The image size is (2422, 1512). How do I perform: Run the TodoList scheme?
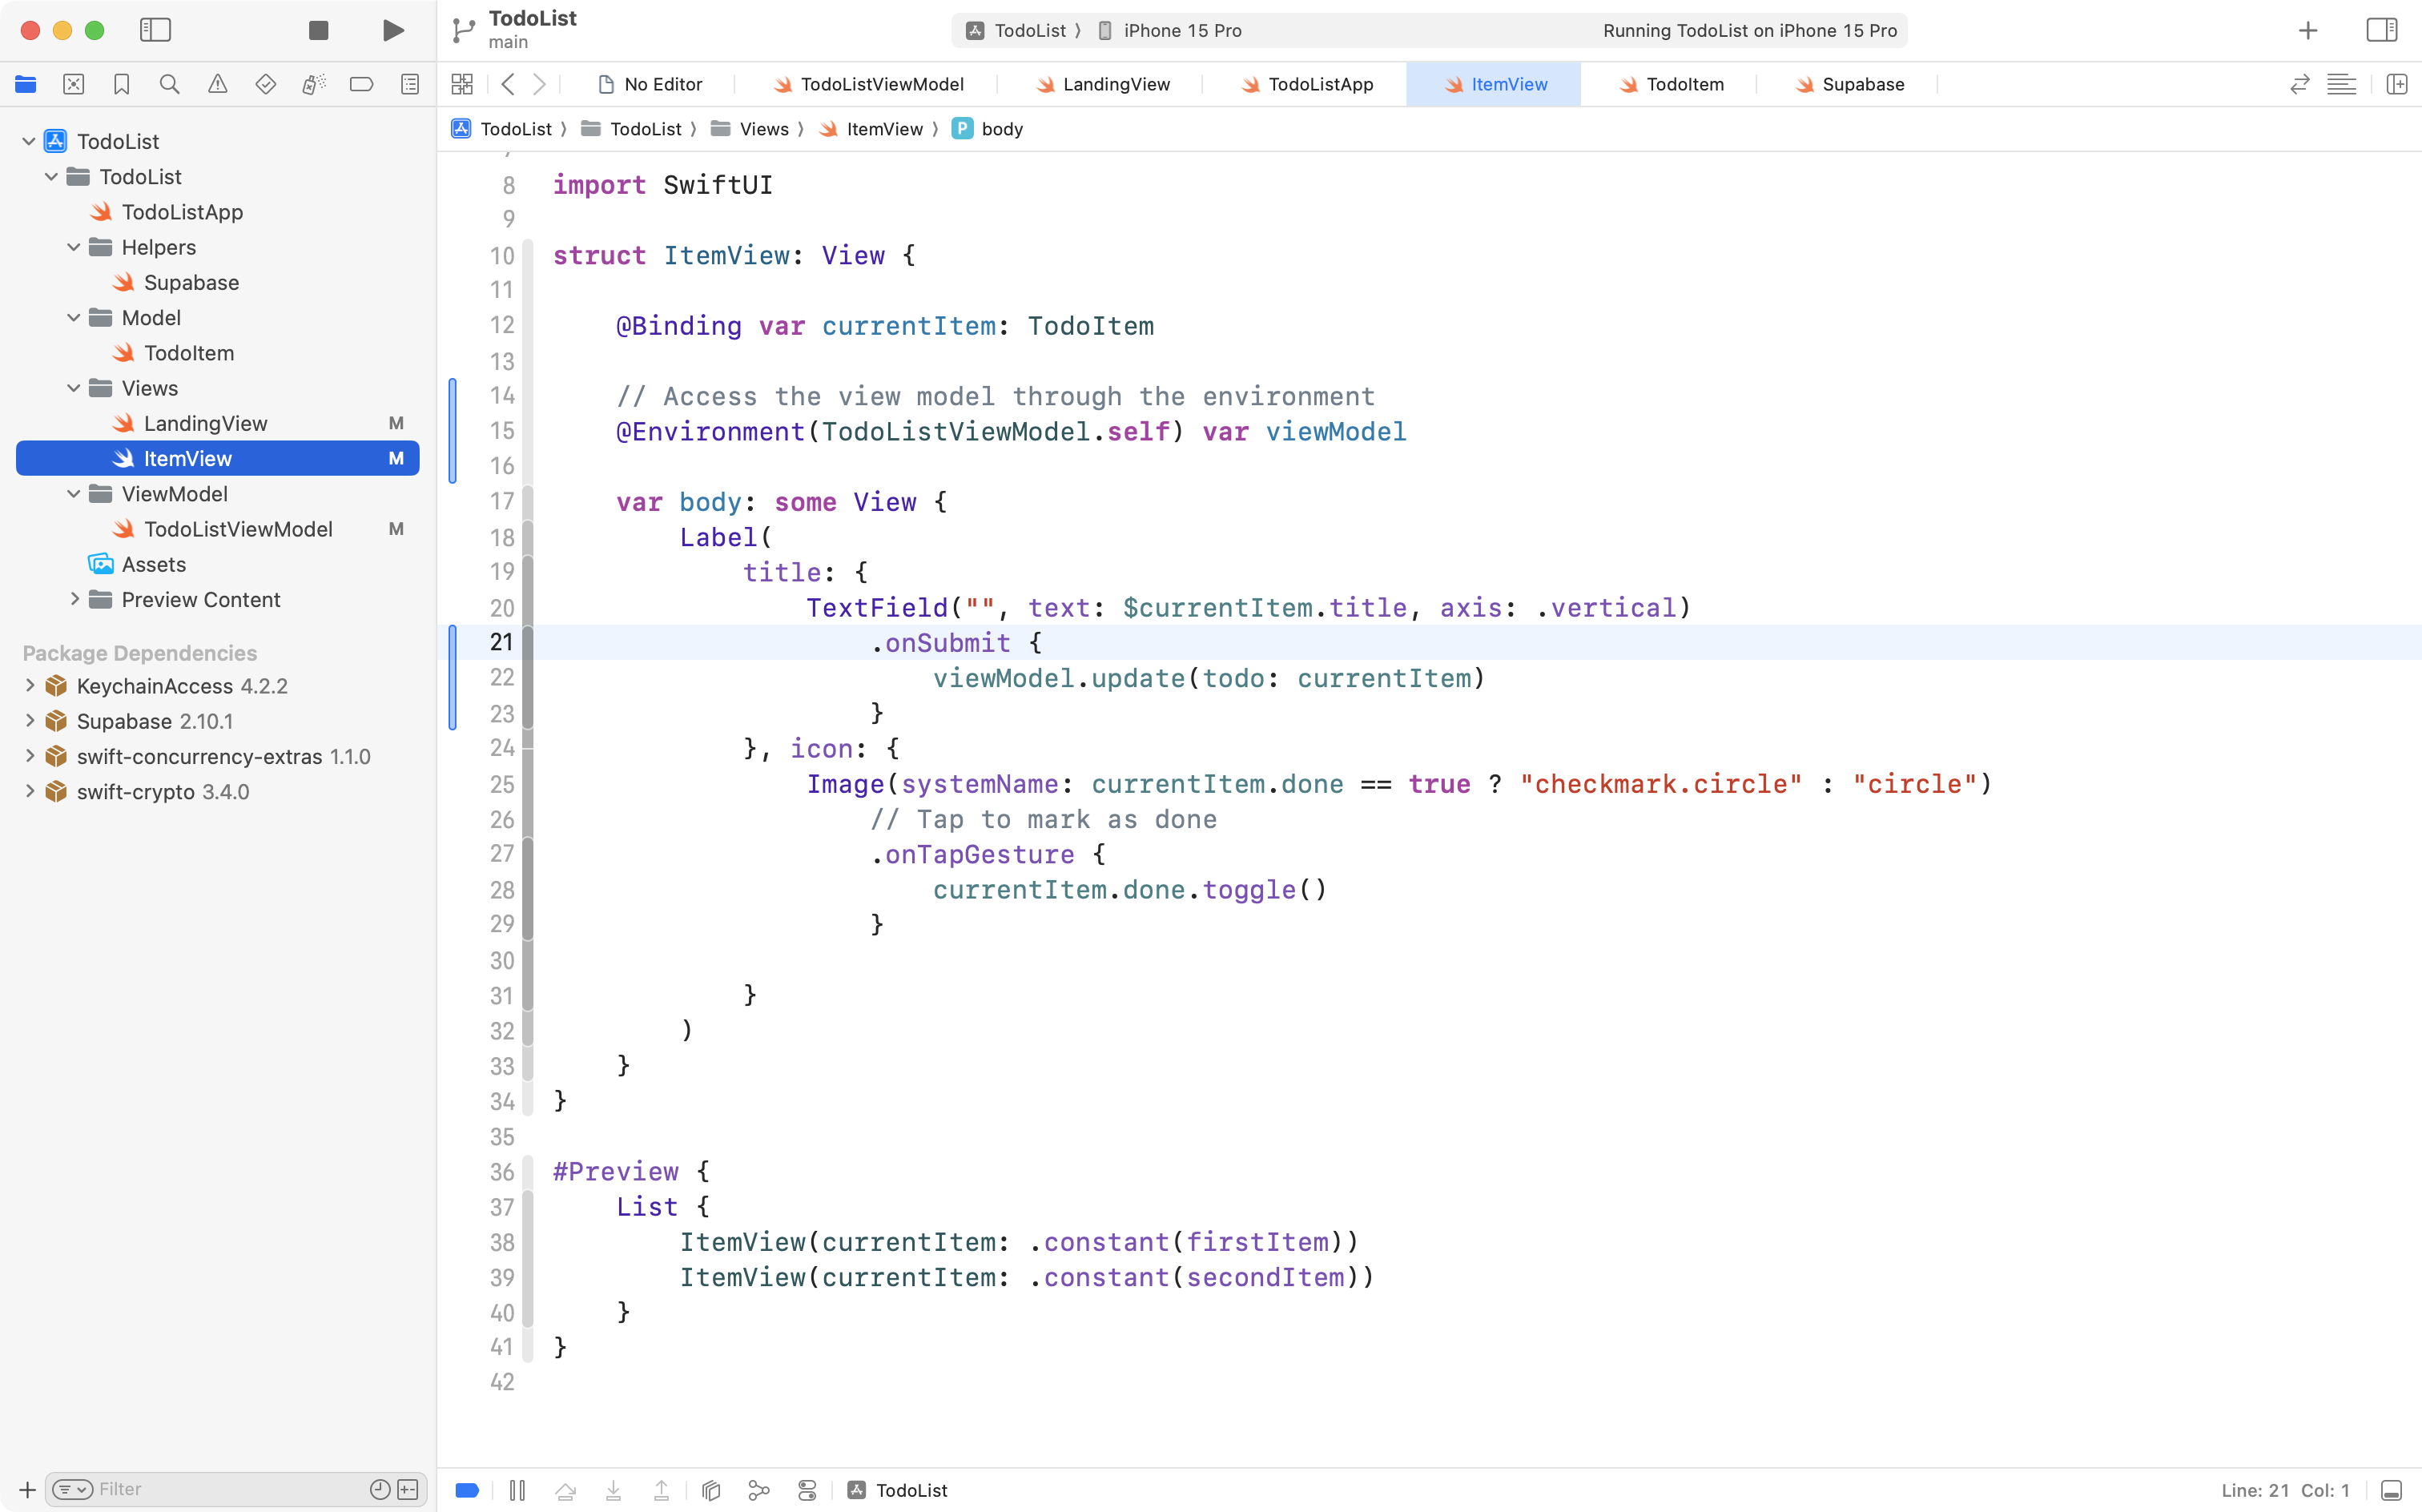point(392,30)
